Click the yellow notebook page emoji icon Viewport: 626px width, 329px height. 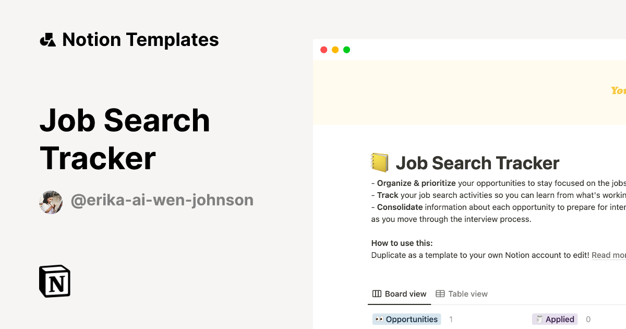380,162
